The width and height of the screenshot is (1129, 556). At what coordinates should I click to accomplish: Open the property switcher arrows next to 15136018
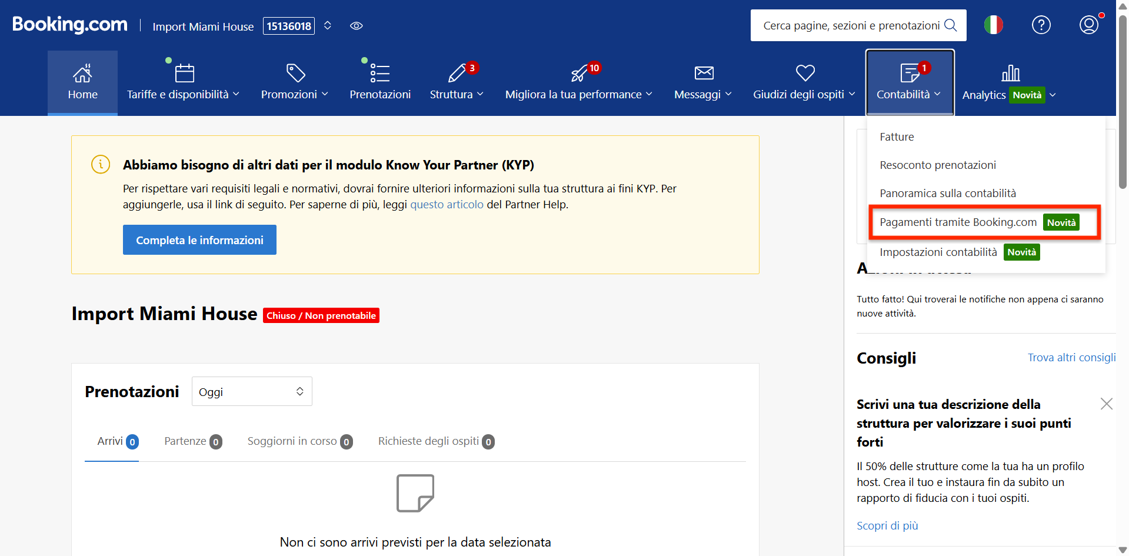click(x=328, y=26)
